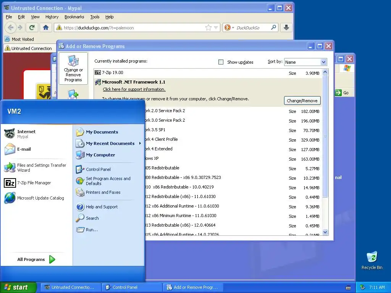Open the View menu in Mypal
This screenshot has width=391, height=293.
click(x=35, y=17)
